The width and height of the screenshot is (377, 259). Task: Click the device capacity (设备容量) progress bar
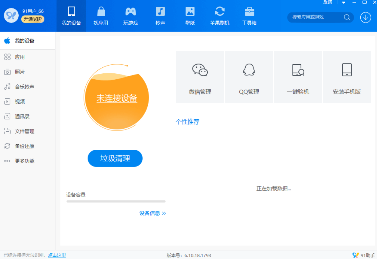click(x=116, y=201)
